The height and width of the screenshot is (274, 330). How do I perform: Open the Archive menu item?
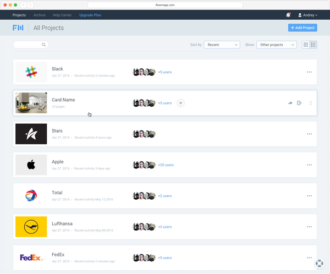coord(40,15)
